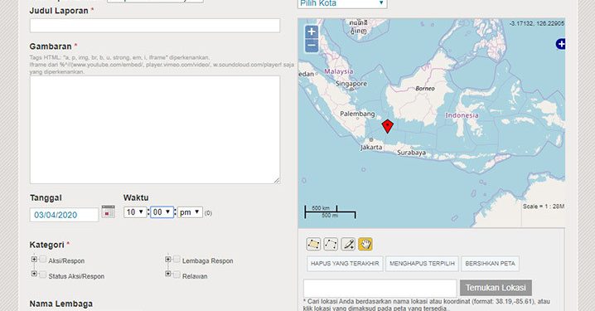Click the Jakarta label on the map
The height and width of the screenshot is (311, 595).
(371, 148)
